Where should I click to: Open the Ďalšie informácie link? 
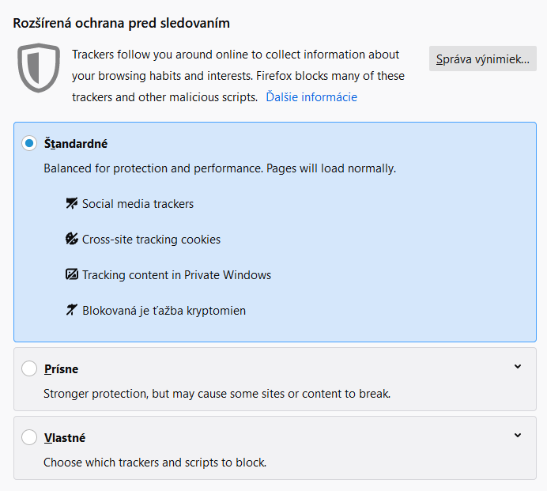[x=311, y=97]
